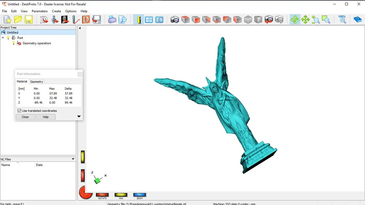
Task: Click the camera with red arrow icon
Action: click(x=269, y=20)
